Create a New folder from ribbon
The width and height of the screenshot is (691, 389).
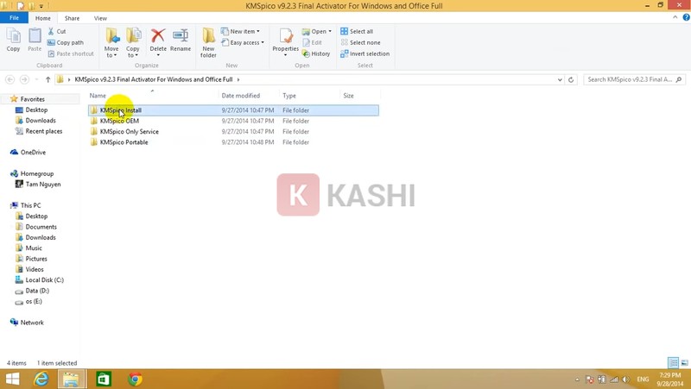point(208,42)
